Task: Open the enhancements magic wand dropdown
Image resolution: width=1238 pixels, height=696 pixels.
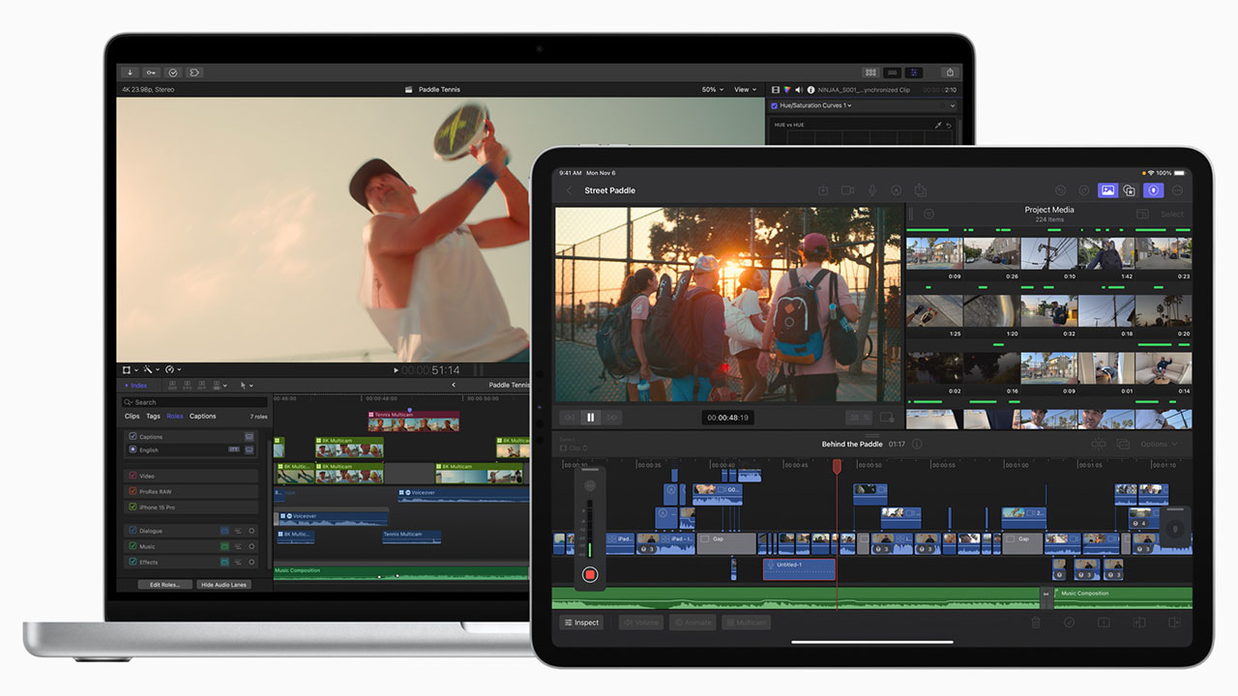Action: click(x=150, y=369)
